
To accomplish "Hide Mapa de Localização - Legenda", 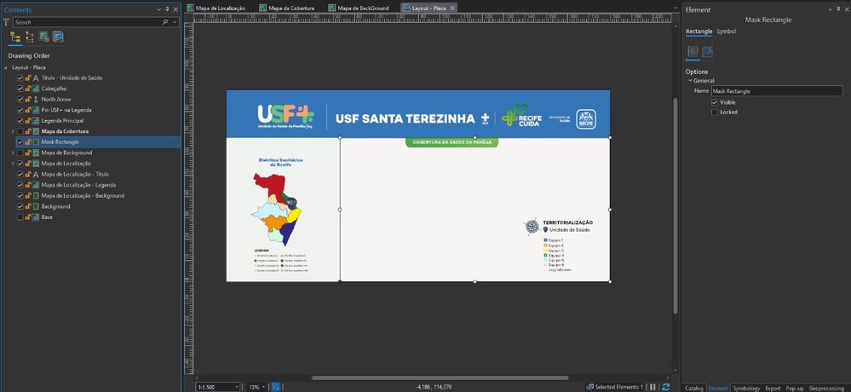I will point(20,185).
